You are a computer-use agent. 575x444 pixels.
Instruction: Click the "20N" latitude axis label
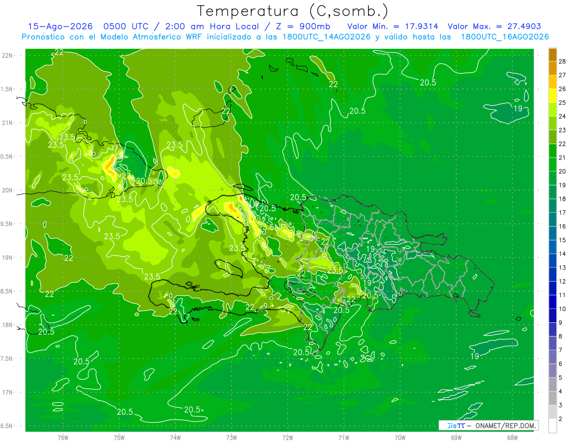point(8,190)
